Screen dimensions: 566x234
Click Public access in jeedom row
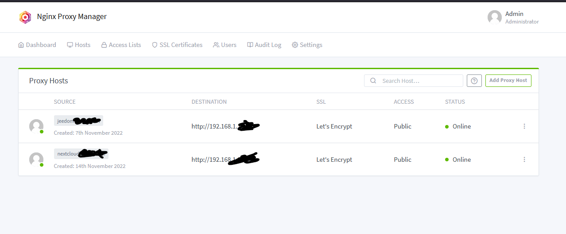403,126
